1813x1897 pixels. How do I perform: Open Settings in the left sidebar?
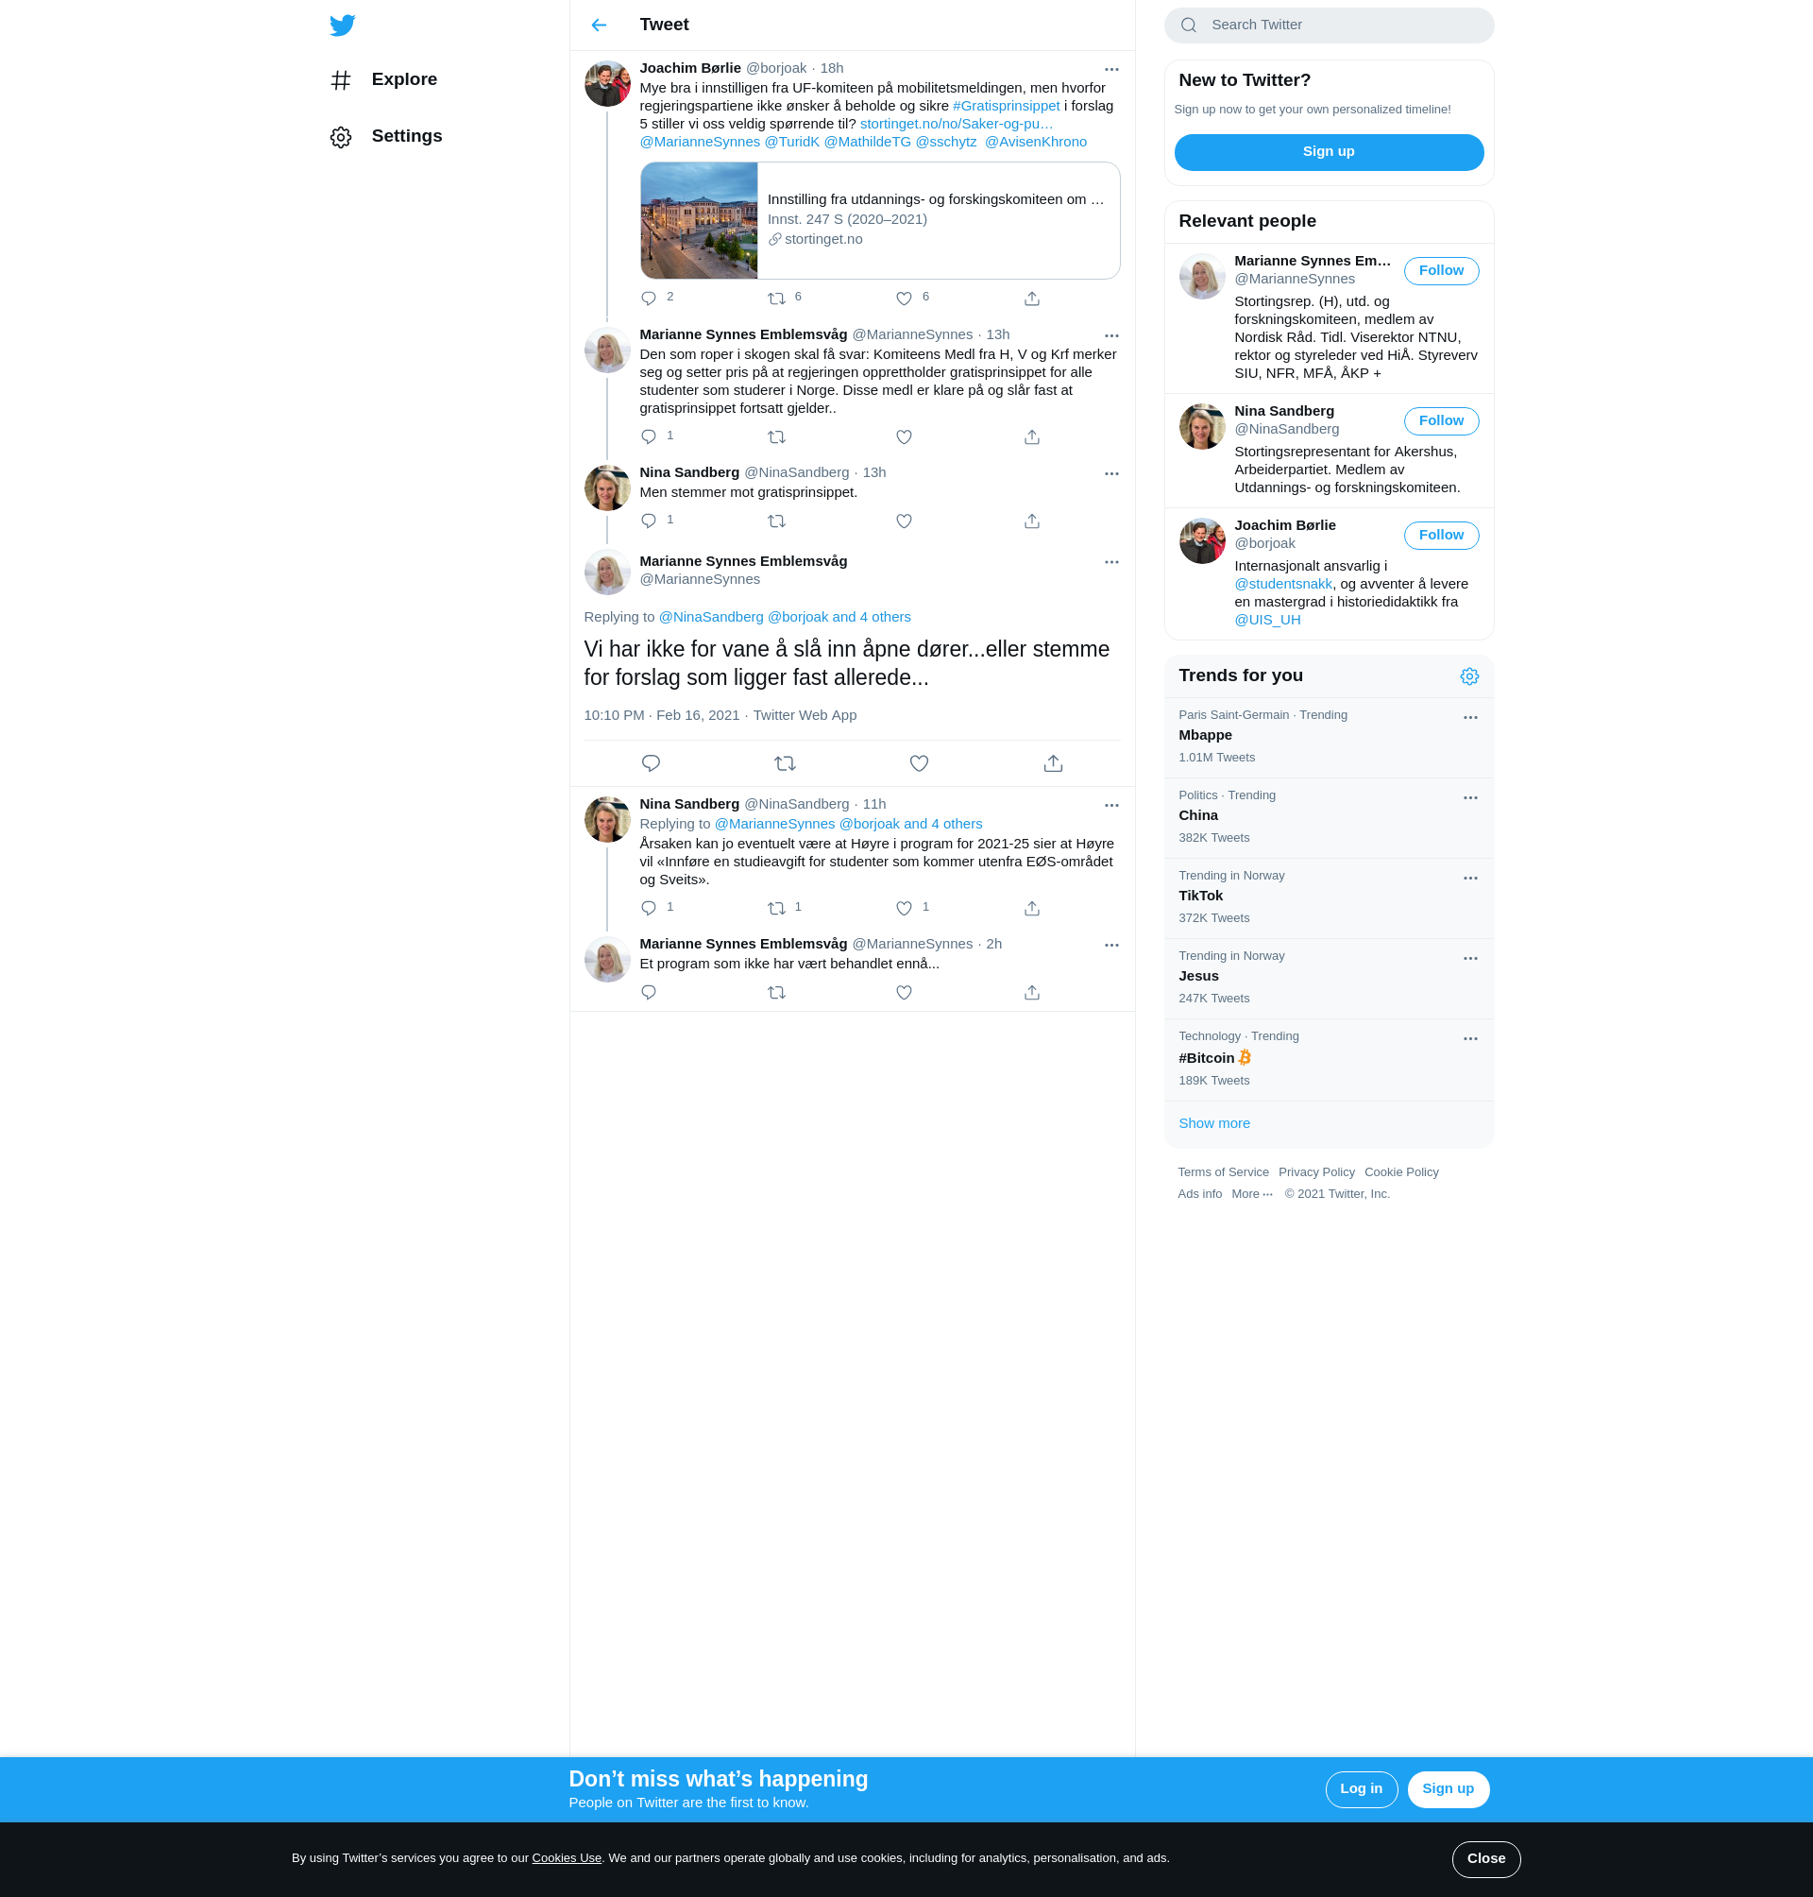(x=406, y=136)
